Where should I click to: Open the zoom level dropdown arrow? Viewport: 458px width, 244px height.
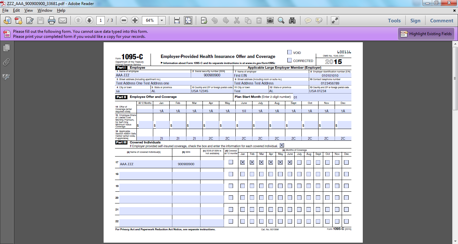point(162,20)
